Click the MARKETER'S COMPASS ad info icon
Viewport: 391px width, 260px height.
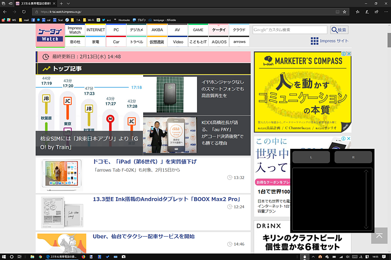pyautogui.click(x=344, y=54)
